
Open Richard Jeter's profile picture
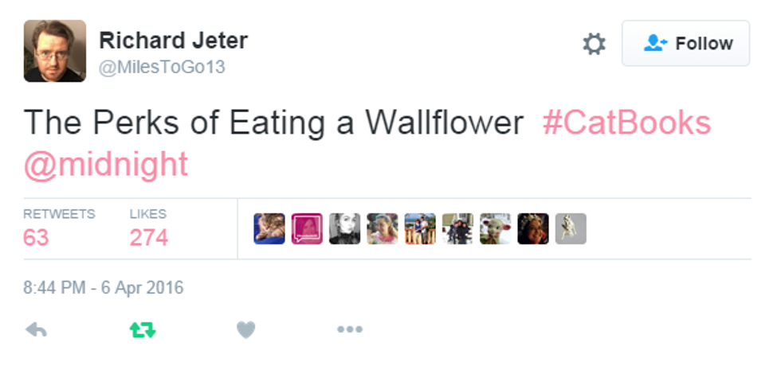(x=54, y=51)
